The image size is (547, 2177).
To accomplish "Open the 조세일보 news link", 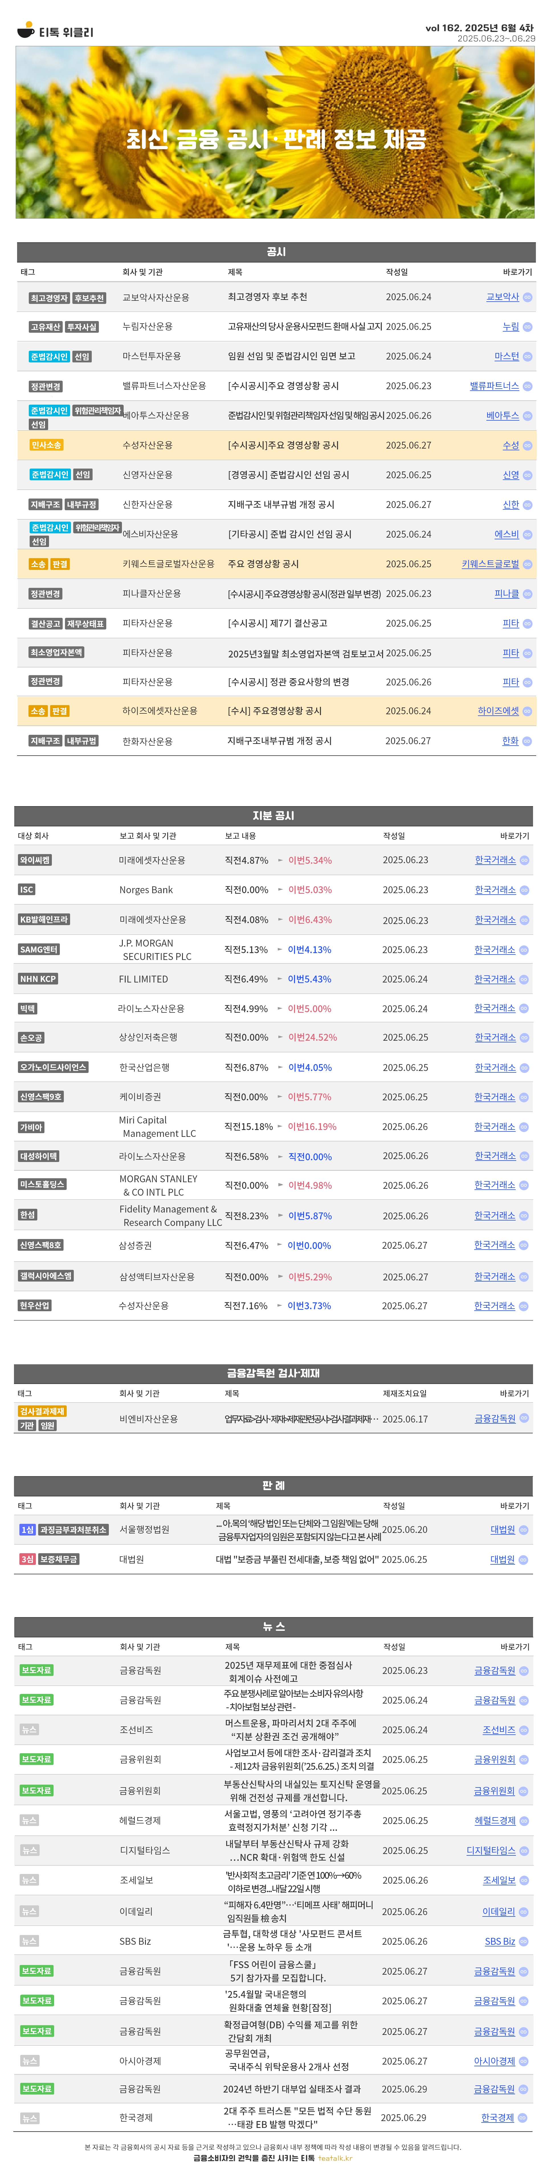I will 499,1880.
